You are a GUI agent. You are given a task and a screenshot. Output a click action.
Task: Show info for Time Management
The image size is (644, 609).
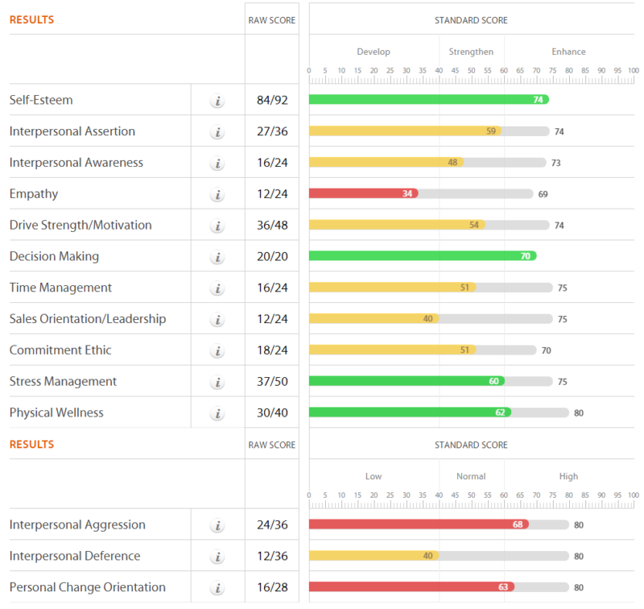pyautogui.click(x=217, y=288)
